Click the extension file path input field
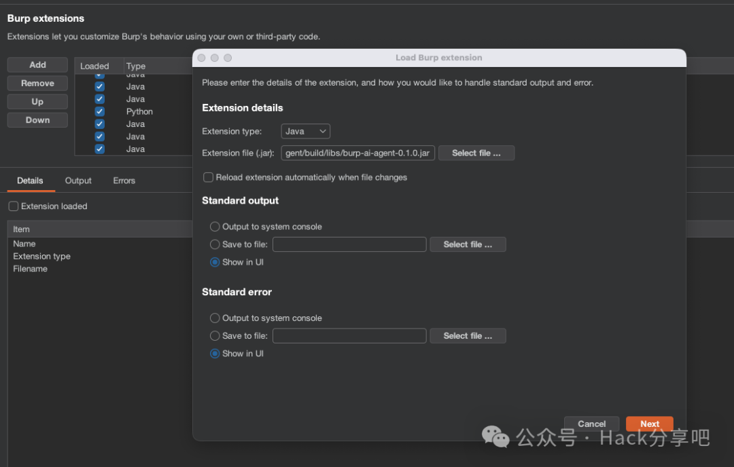 pyautogui.click(x=357, y=153)
